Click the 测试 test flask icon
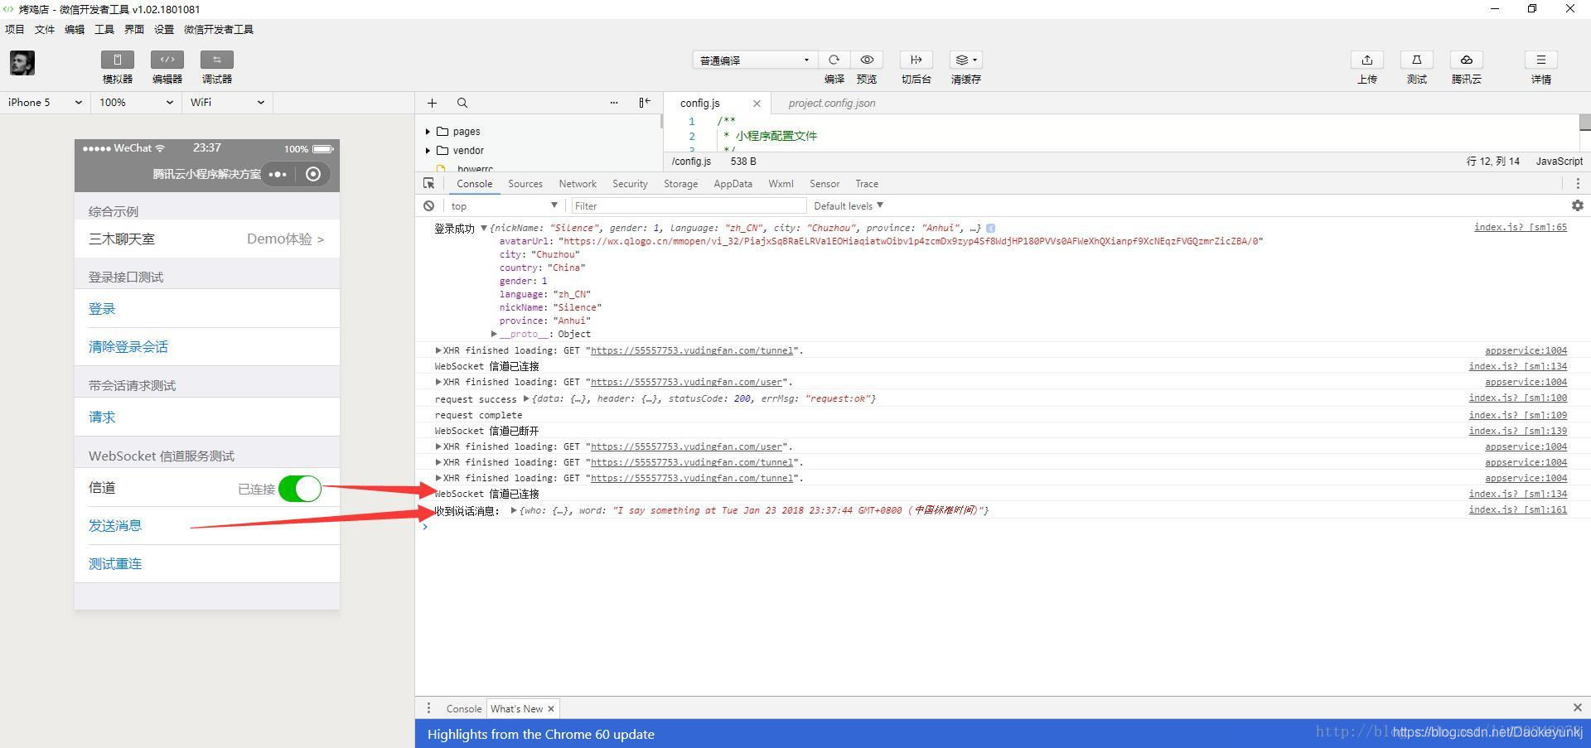This screenshot has height=748, width=1591. coord(1417,60)
